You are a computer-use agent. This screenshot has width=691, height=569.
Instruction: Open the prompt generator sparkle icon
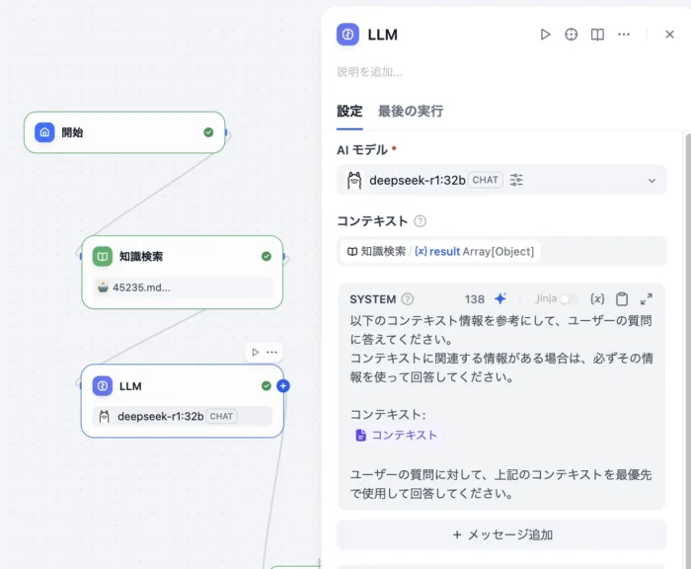pyautogui.click(x=500, y=299)
